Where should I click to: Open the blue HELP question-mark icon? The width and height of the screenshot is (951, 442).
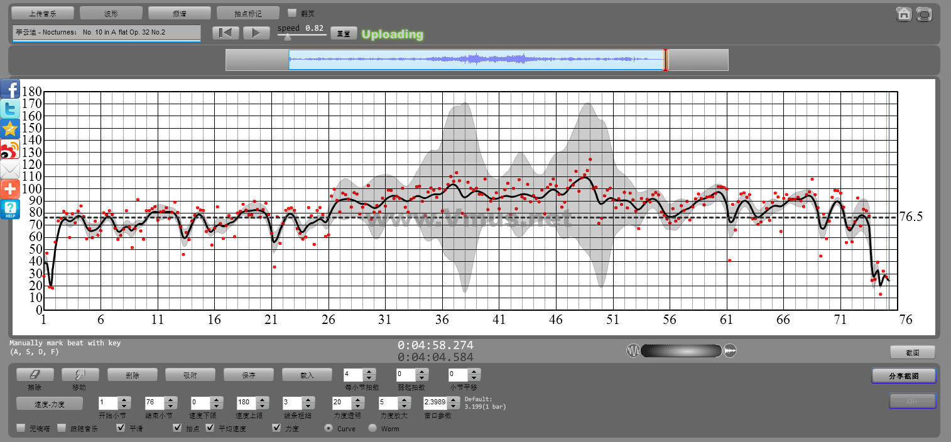pyautogui.click(x=10, y=209)
